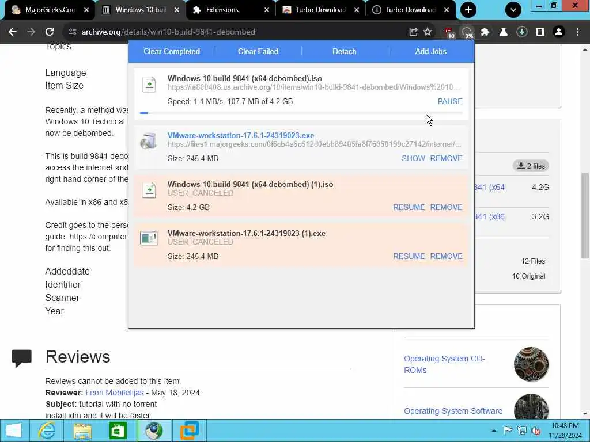590x442 pixels.
Task: Toggle the browser side panel
Action: click(540, 32)
